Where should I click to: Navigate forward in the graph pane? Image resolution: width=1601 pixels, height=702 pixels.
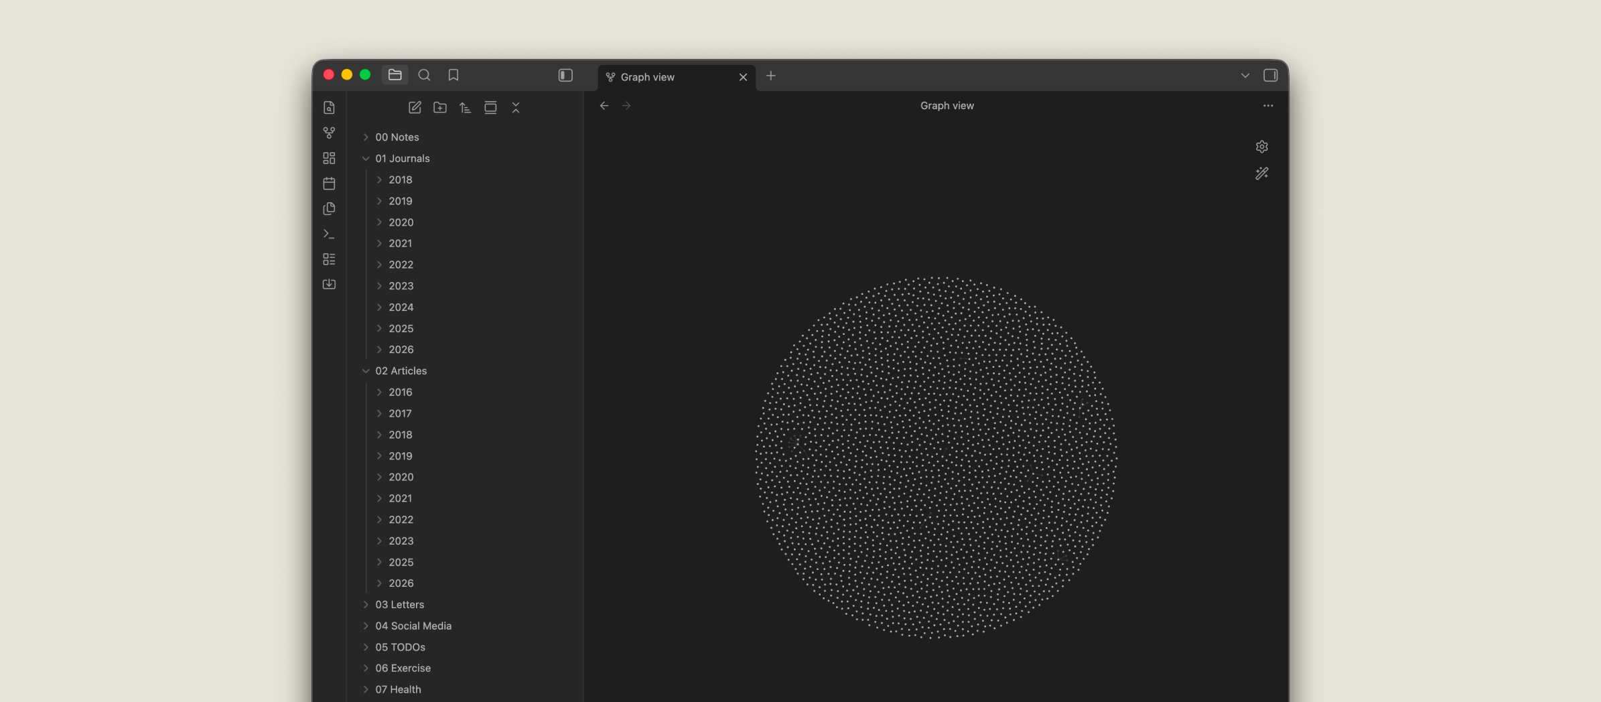626,106
